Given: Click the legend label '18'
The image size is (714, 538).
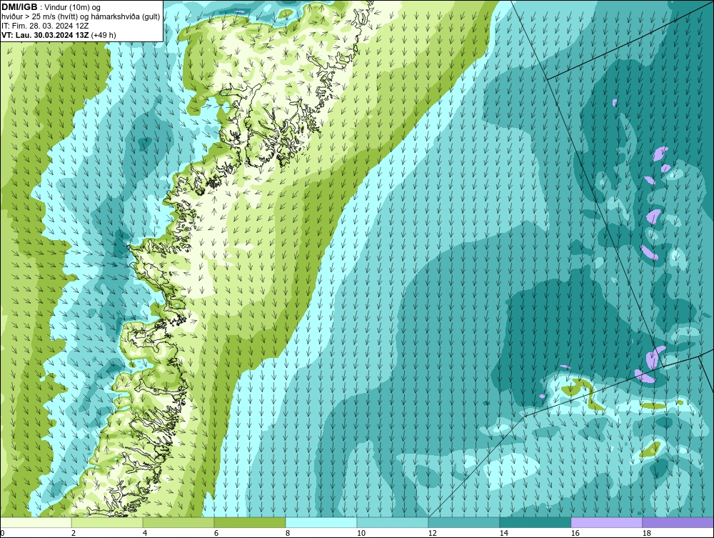Looking at the screenshot, I should [x=647, y=533].
